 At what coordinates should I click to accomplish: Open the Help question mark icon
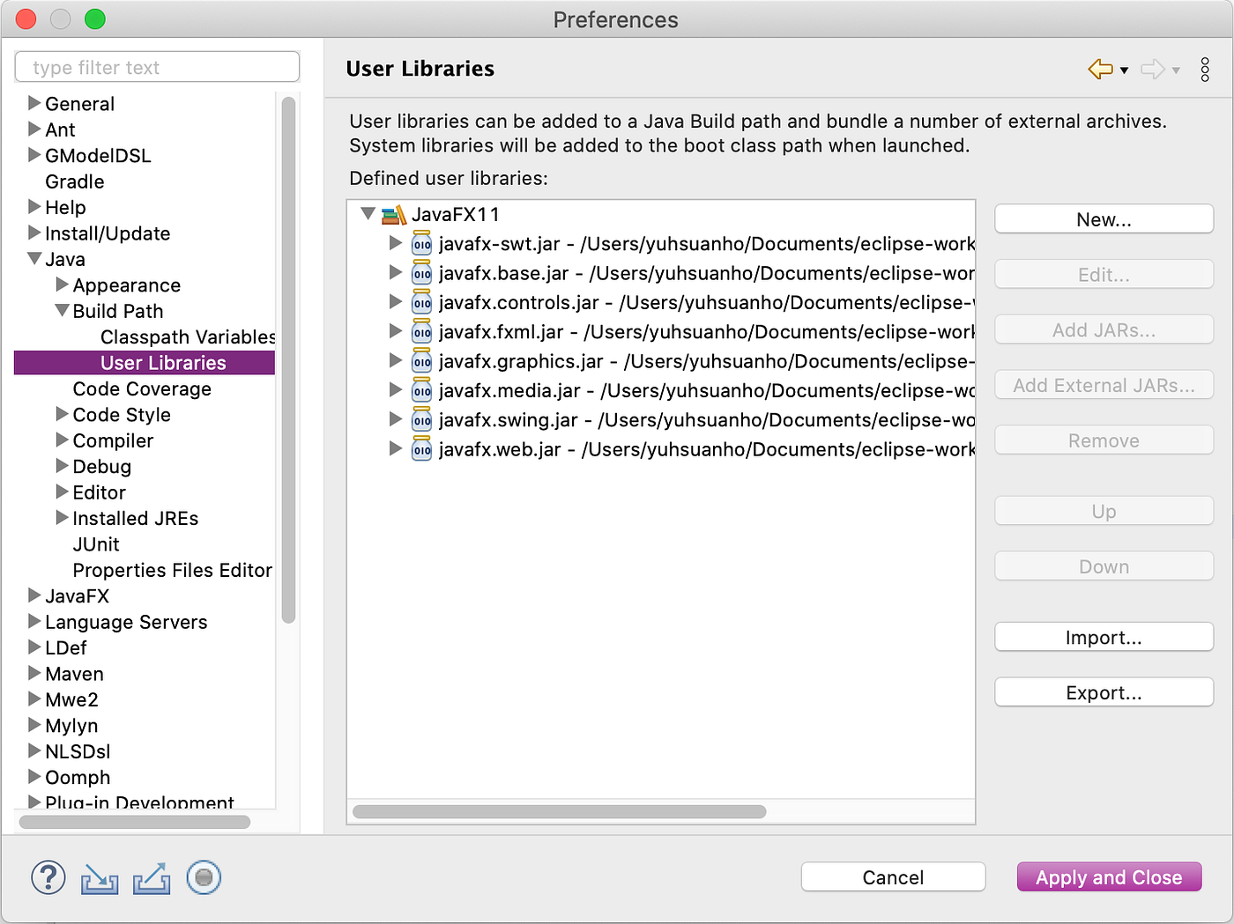48,877
